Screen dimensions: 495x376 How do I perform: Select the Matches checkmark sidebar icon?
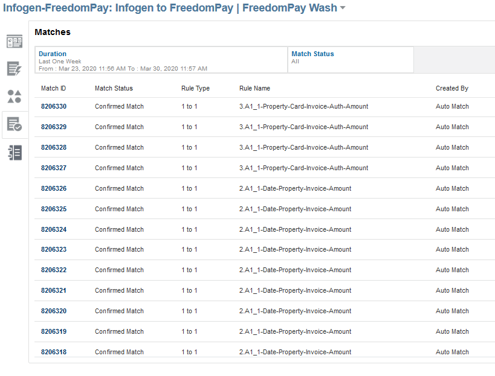[15, 124]
